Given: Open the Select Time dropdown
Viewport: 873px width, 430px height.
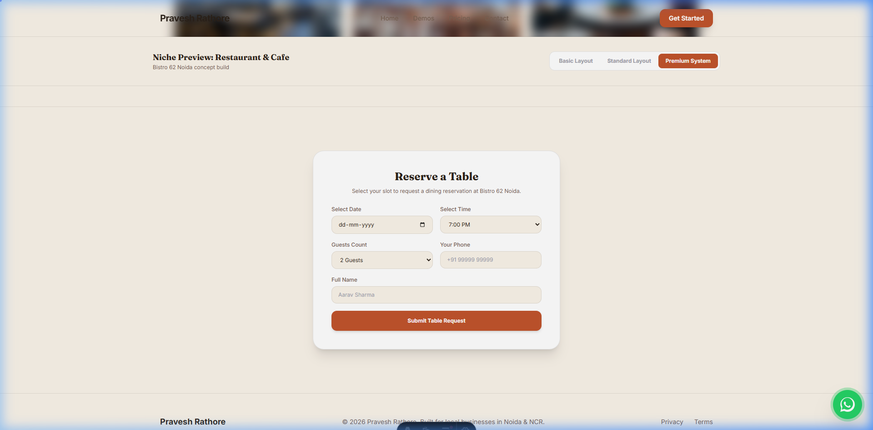Looking at the screenshot, I should [x=491, y=225].
